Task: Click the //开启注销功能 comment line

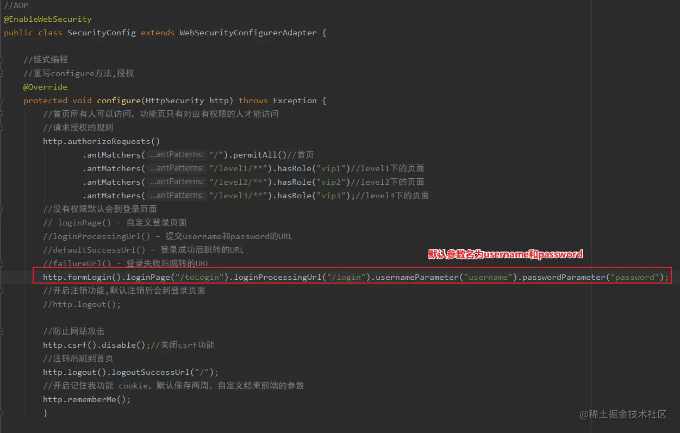Action: click(124, 291)
